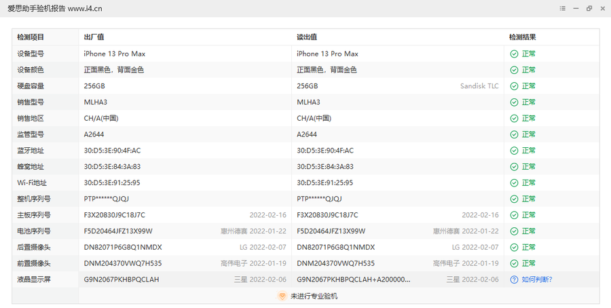Click green check icon in 整机序列号 row
This screenshot has height=308, width=611.
(514, 199)
